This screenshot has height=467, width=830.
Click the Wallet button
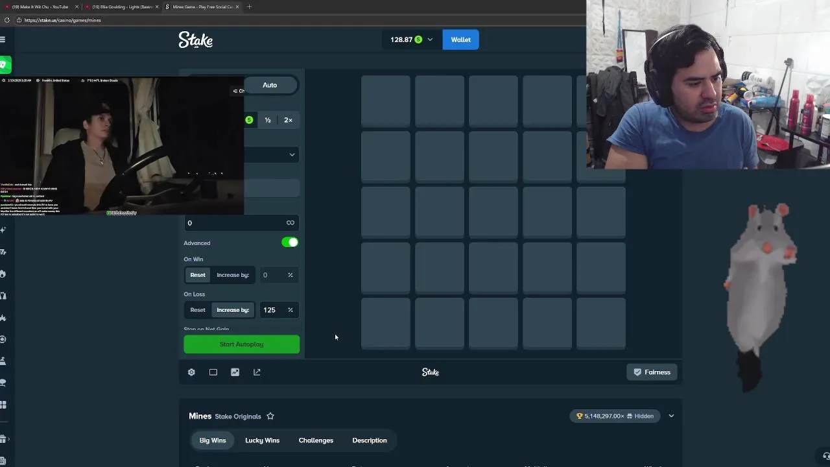[x=461, y=40]
